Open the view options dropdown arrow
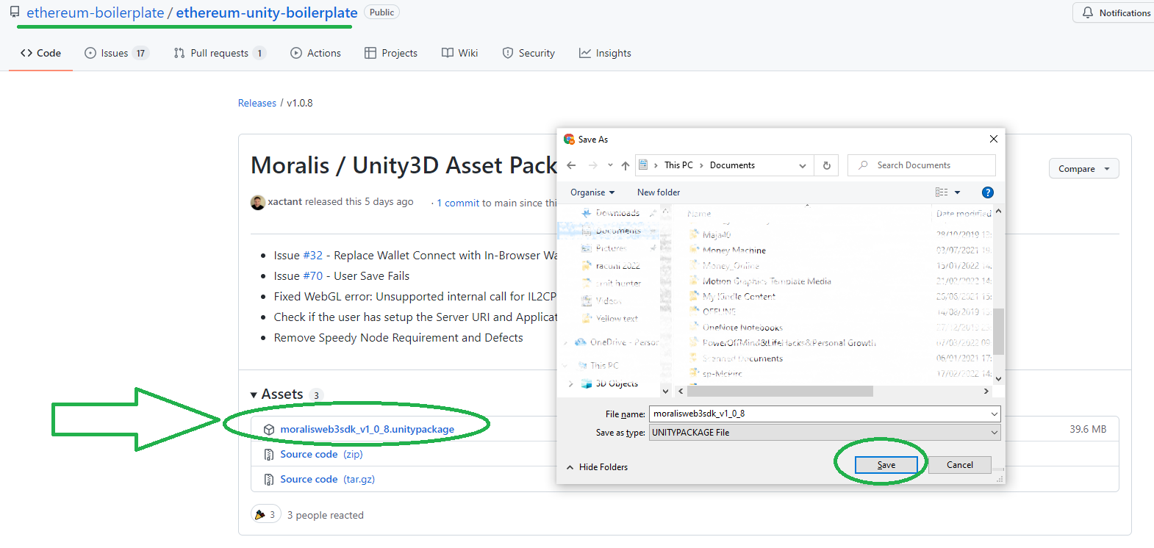Screen dimensions: 1154x548 tap(957, 192)
